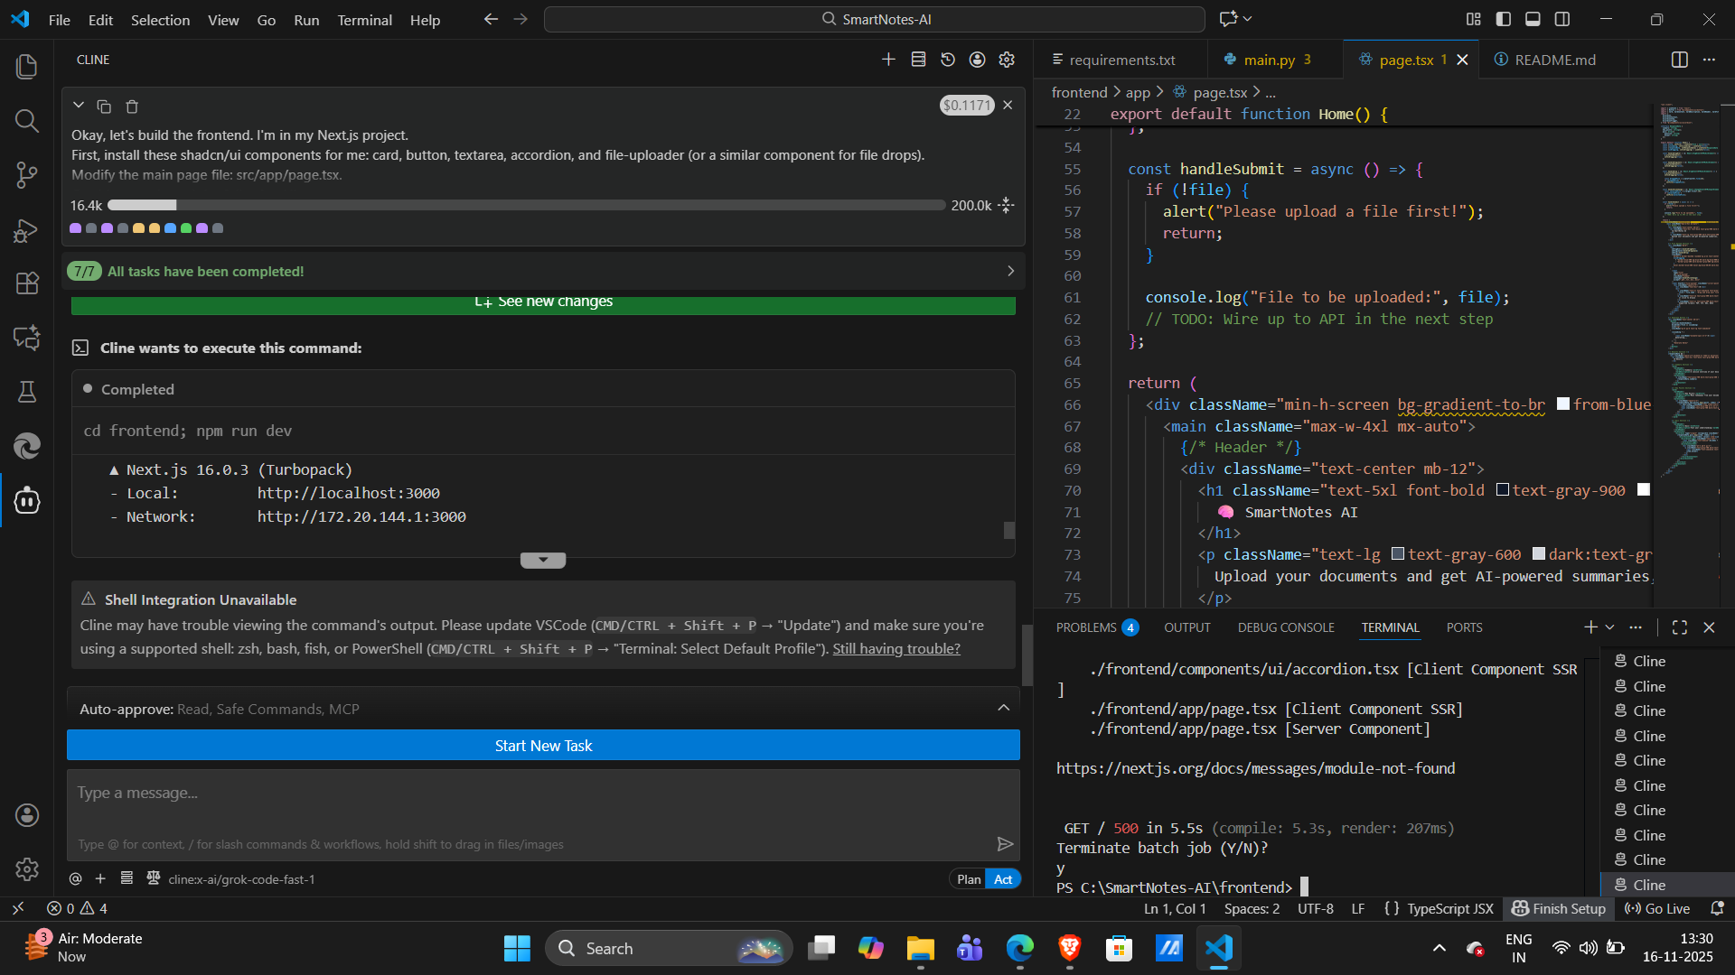This screenshot has width=1735, height=975.
Task: Expand the 7/7 completed tasks list
Action: point(1010,271)
